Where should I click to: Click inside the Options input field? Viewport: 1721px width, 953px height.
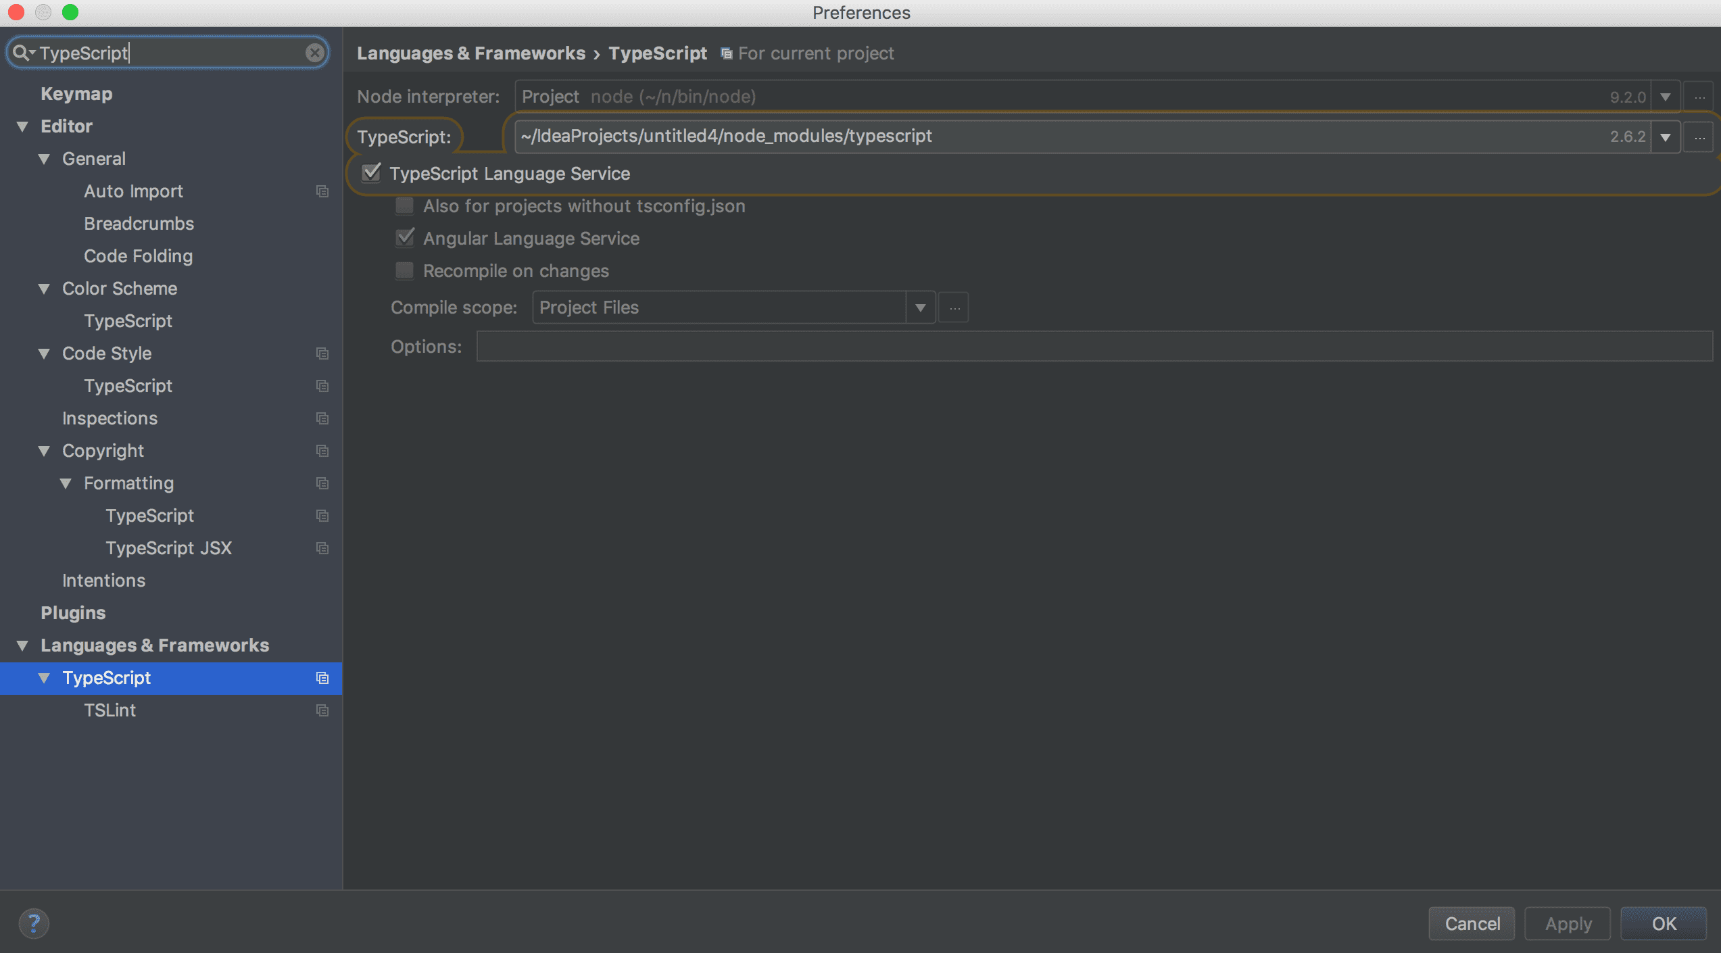811,346
